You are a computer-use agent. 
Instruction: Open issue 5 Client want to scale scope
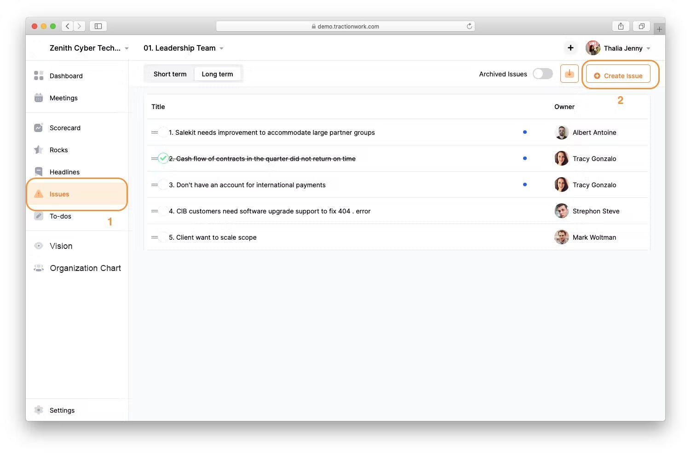click(x=213, y=237)
